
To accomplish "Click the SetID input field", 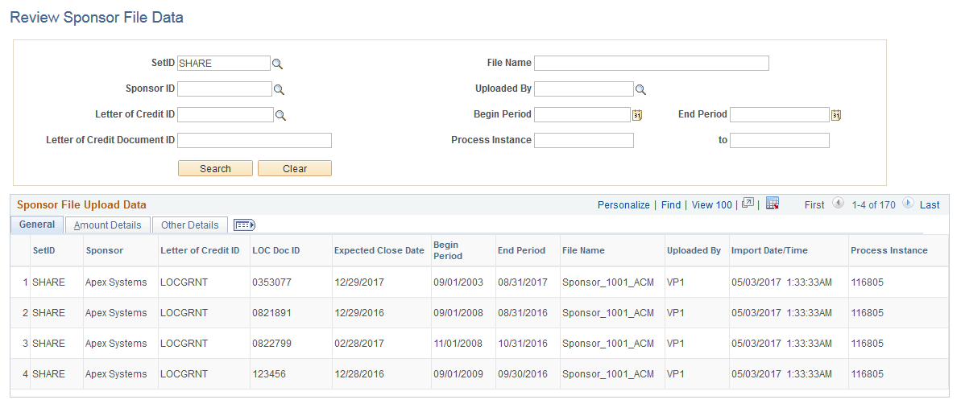I will pos(224,63).
